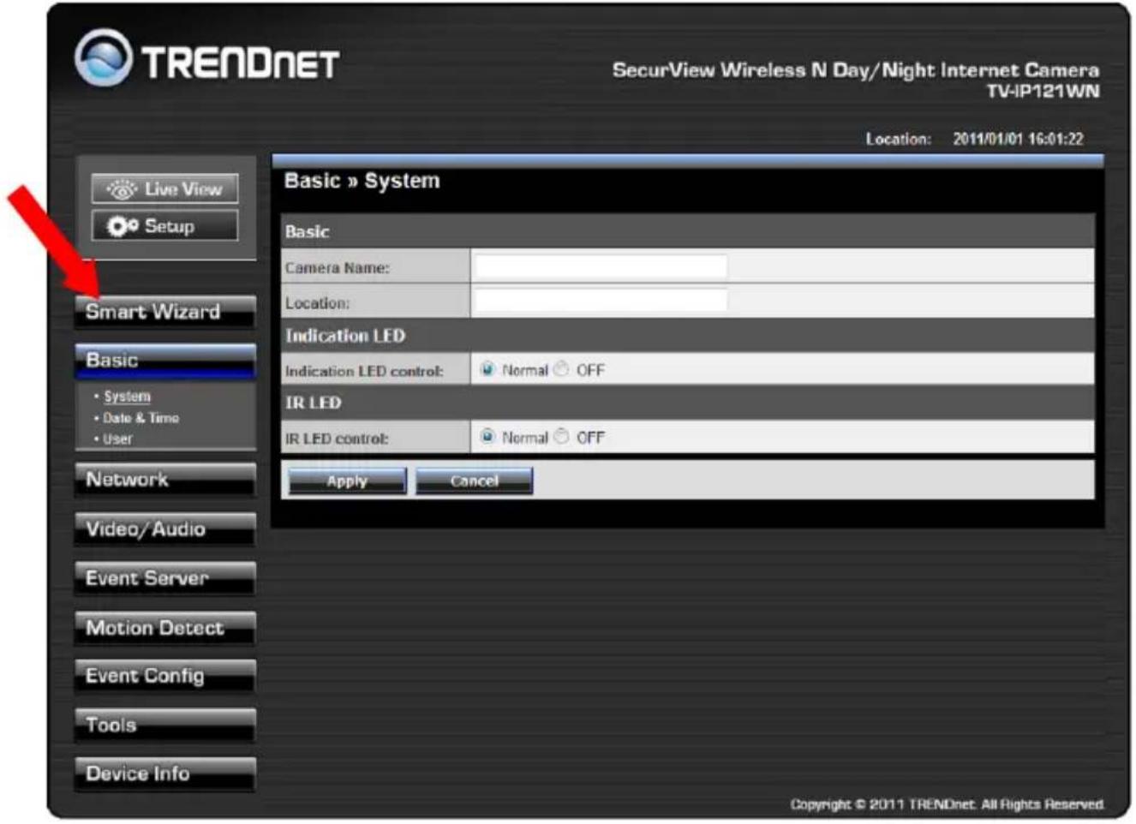The width and height of the screenshot is (1136, 824).
Task: Open Date & Time settings link
Action: pyautogui.click(x=141, y=418)
